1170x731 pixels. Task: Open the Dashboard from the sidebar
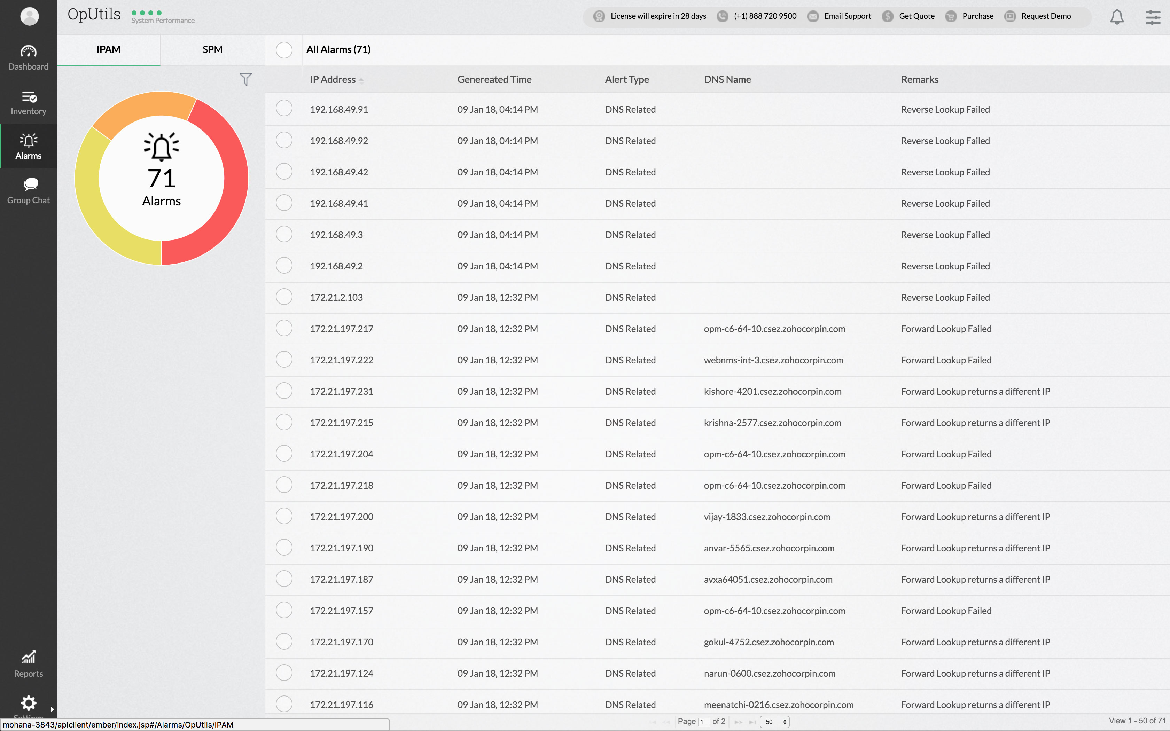[x=28, y=57]
